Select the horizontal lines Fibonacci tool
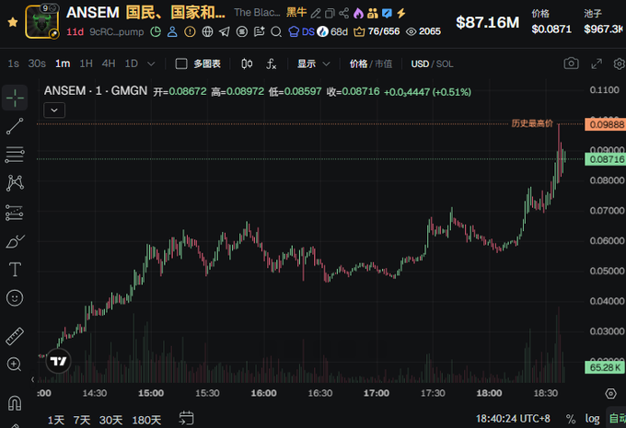Screen dimensions: 626x428 click(x=15, y=155)
